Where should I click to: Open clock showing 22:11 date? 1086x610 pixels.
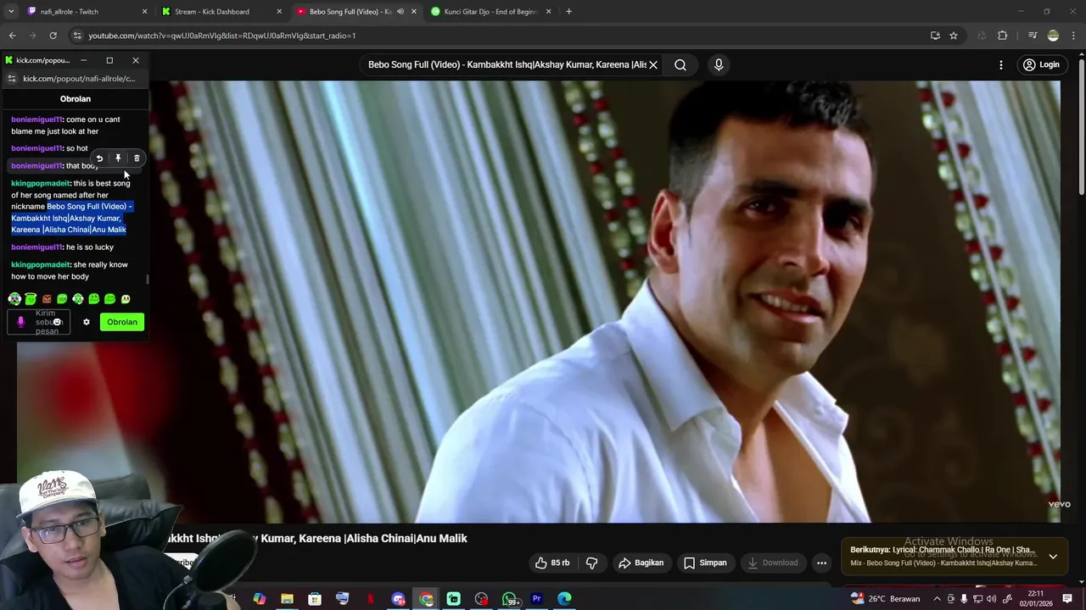point(1036,599)
